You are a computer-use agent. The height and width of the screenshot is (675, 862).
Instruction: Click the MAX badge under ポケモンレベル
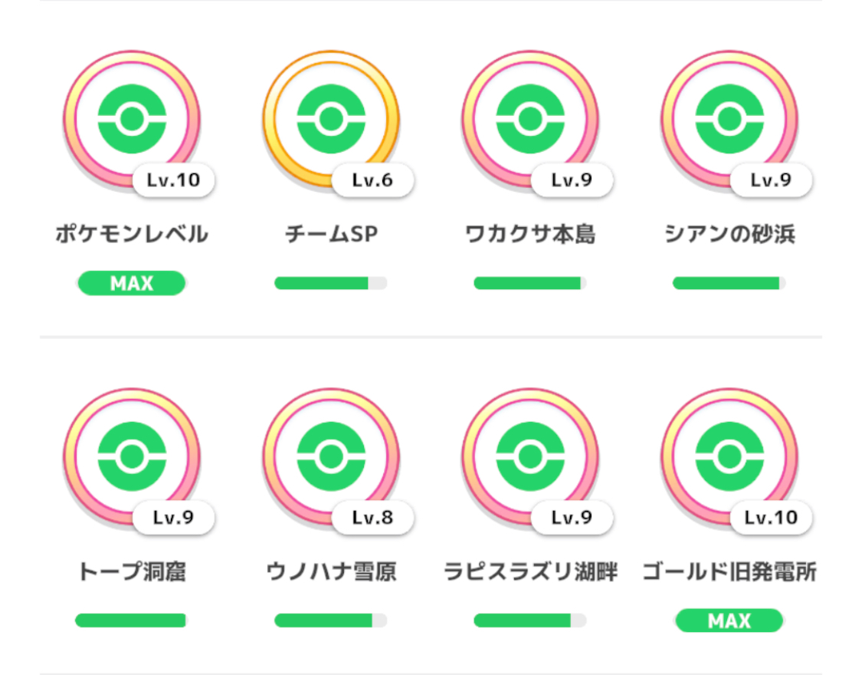(x=131, y=283)
